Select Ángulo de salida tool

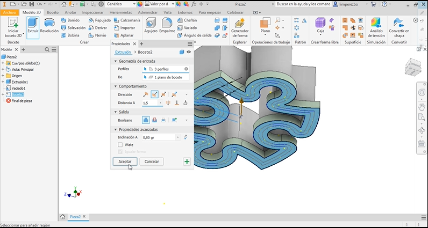tap(194, 35)
